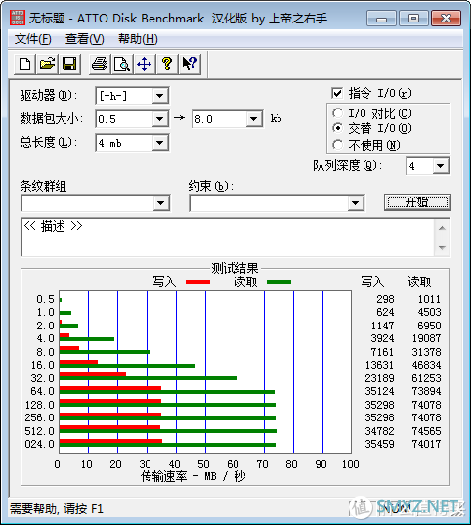Click the 512.0 row label in chart

39,431
